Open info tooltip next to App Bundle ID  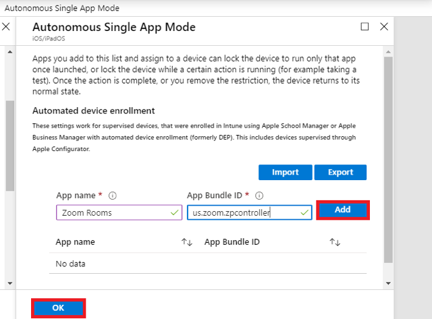pyautogui.click(x=259, y=196)
